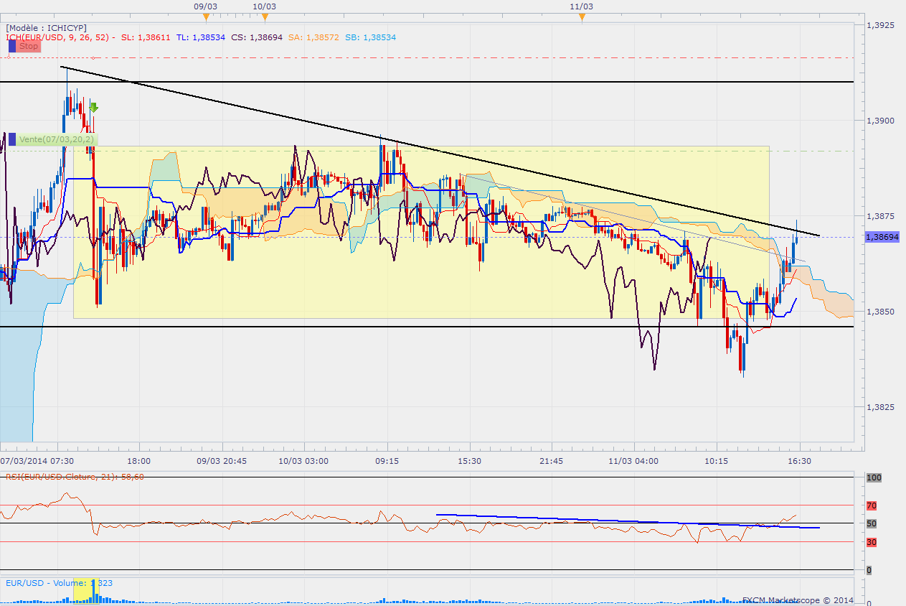Click the 1,3850 price axis label
Screen dimensions: 906x606
pos(881,312)
